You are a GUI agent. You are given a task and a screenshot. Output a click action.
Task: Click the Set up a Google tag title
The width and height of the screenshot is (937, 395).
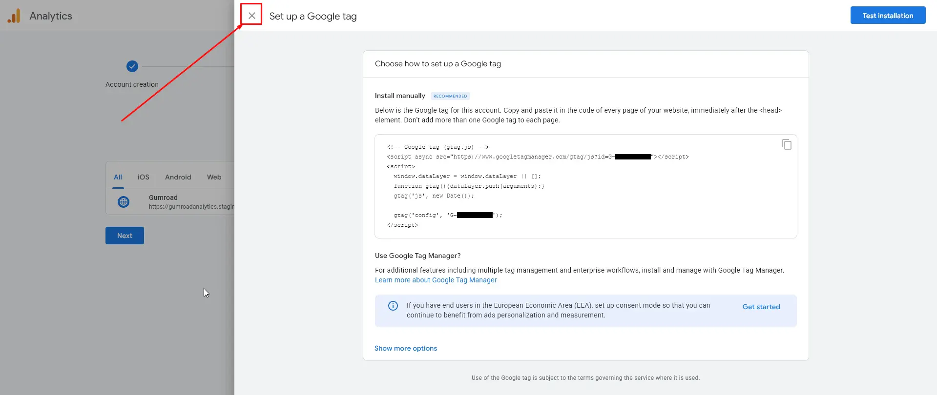[313, 16]
